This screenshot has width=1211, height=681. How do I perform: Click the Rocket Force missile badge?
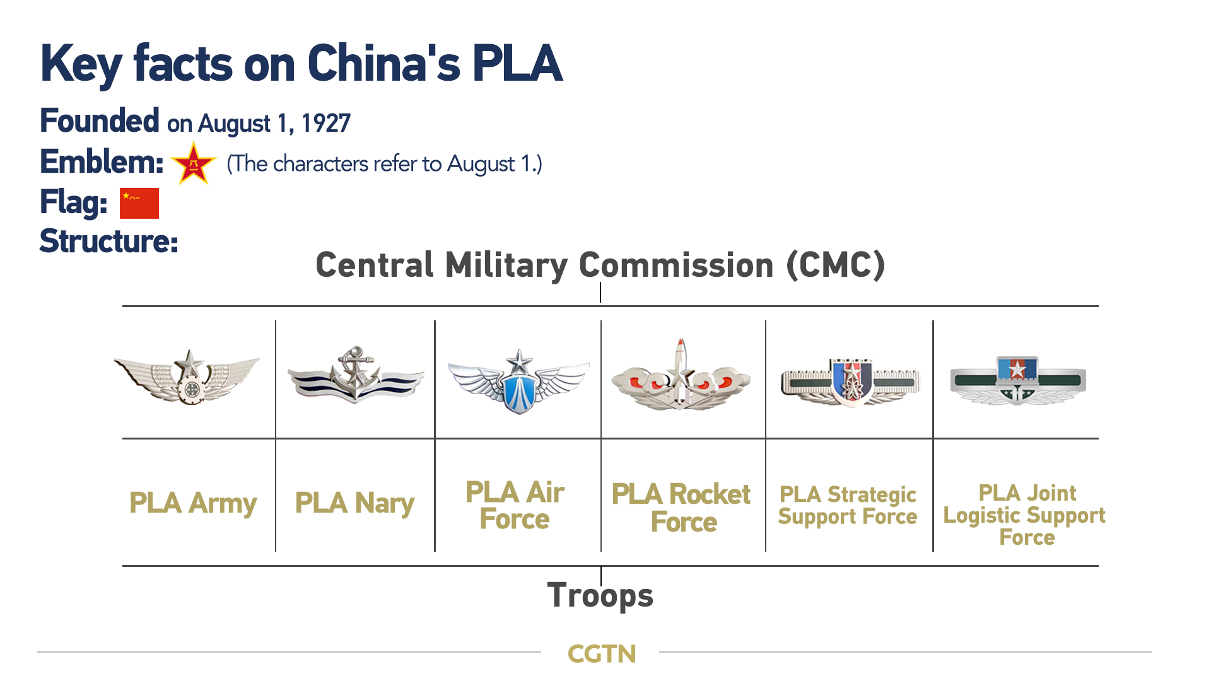tap(681, 376)
